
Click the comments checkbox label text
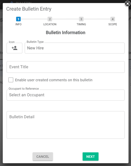(x=54, y=80)
